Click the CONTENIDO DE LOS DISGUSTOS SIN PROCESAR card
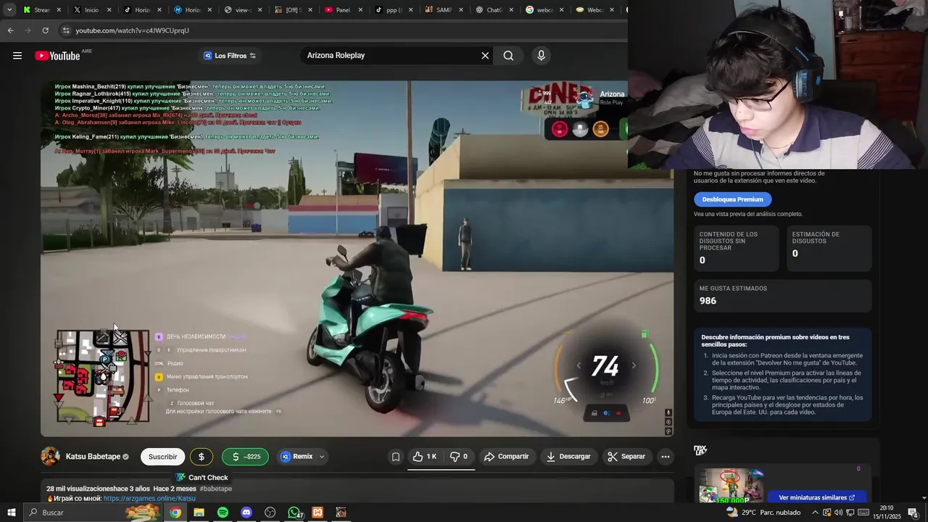Viewport: 928px width, 522px height. 736,248
